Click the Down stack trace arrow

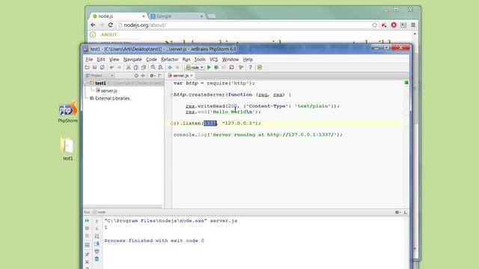pos(97,229)
